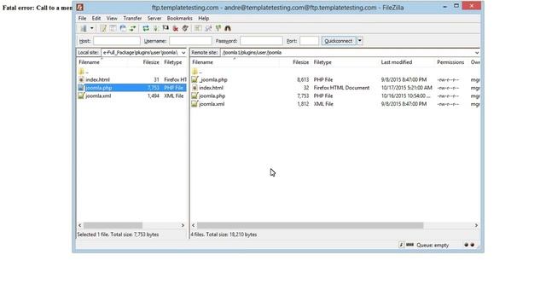
Task: Open remote parent folder icon
Action: [x=195, y=72]
